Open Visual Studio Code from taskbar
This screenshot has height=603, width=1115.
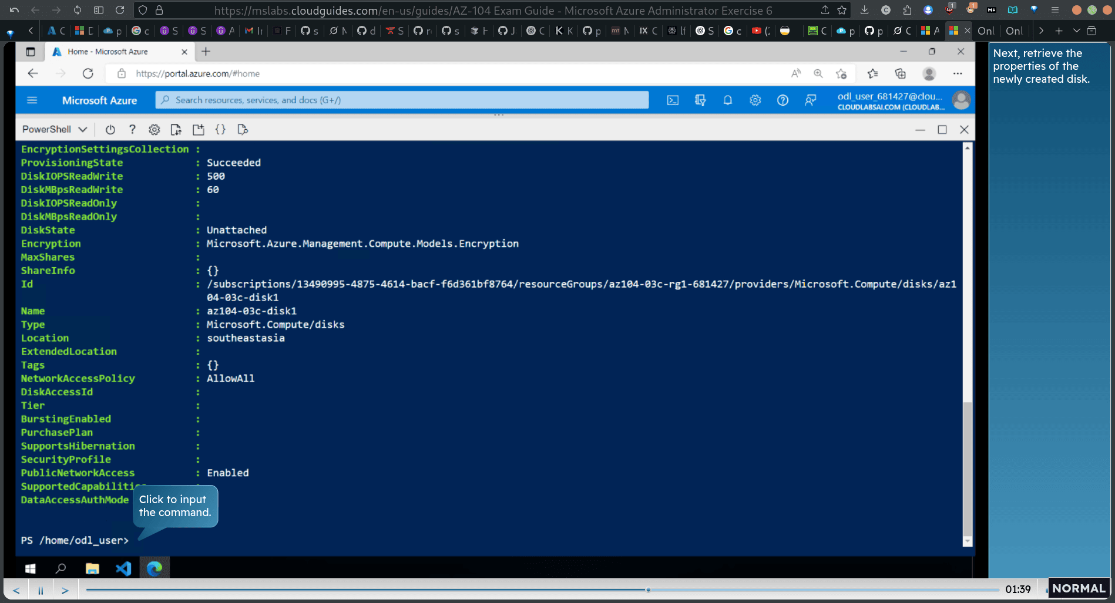pyautogui.click(x=123, y=568)
